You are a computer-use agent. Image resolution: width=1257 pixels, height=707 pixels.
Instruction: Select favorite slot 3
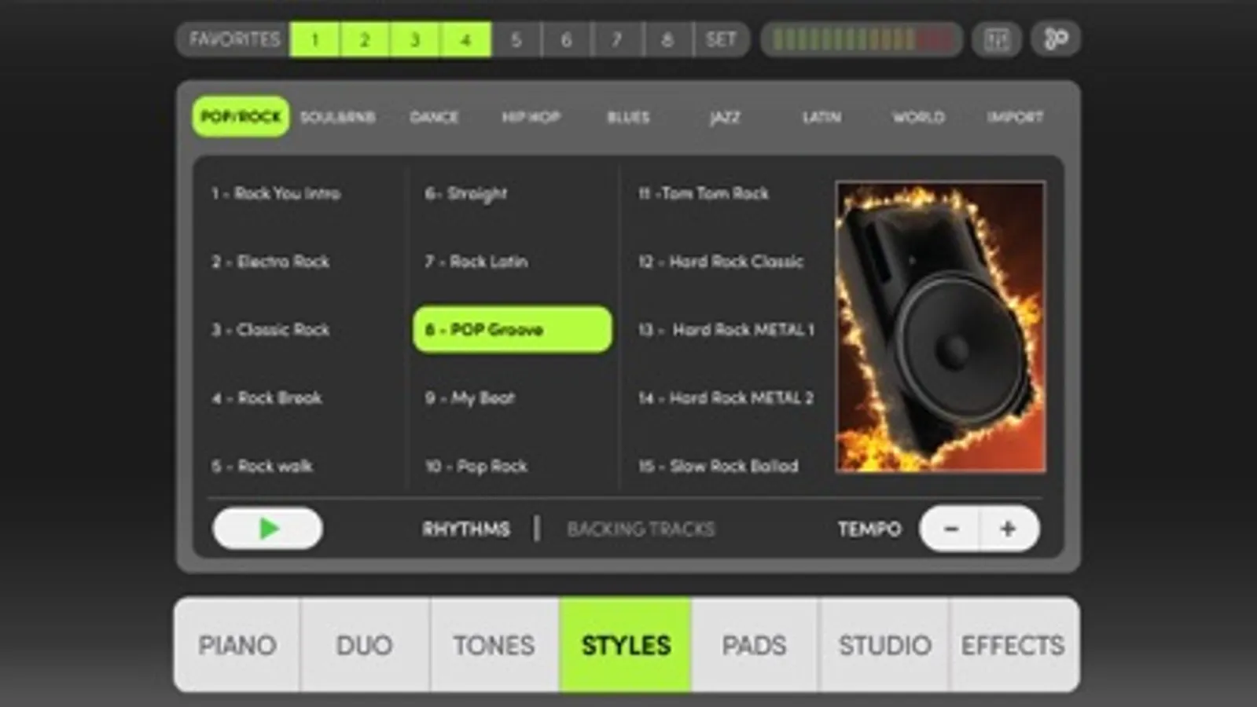pos(415,39)
